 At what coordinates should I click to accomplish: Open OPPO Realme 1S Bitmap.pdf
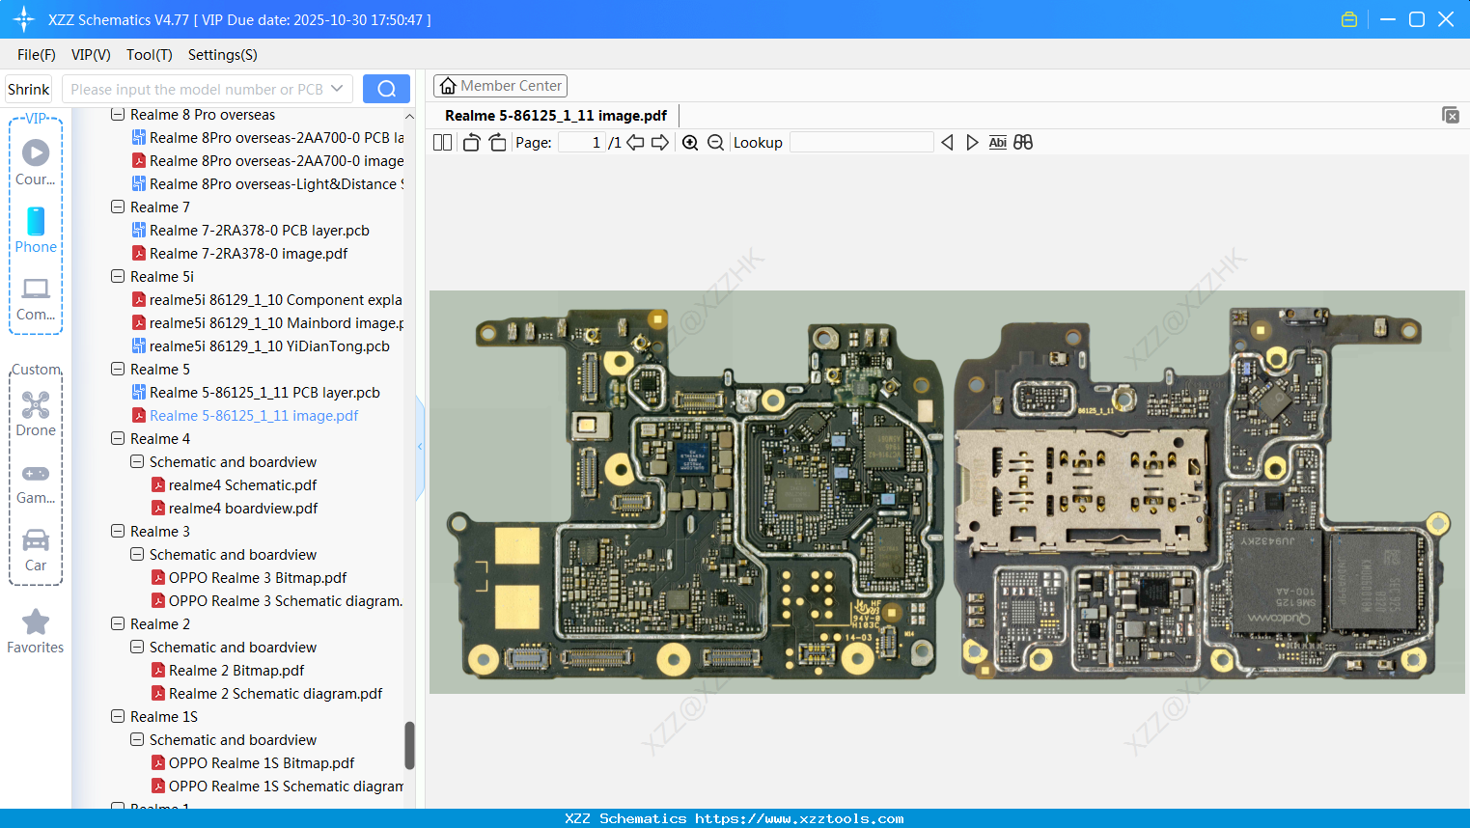pyautogui.click(x=262, y=763)
